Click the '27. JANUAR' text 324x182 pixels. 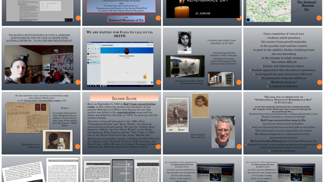pos(203,13)
